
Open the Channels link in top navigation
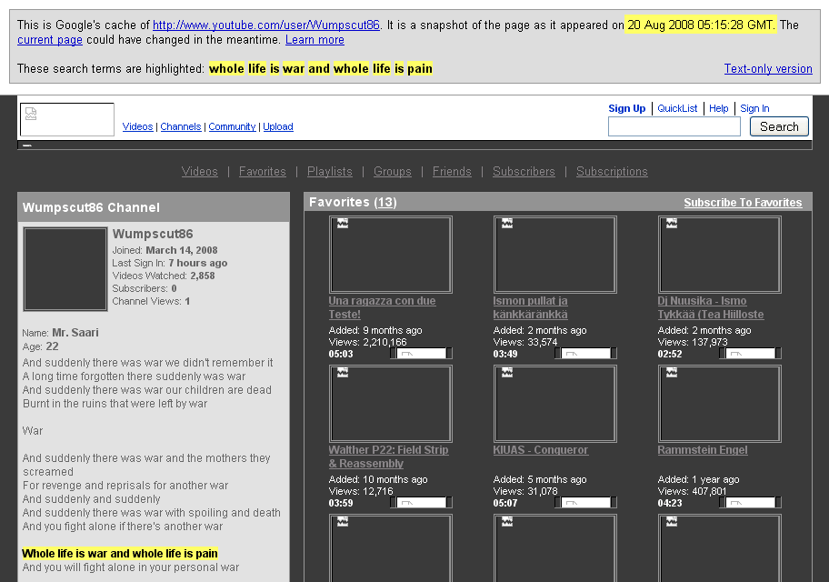pos(181,126)
